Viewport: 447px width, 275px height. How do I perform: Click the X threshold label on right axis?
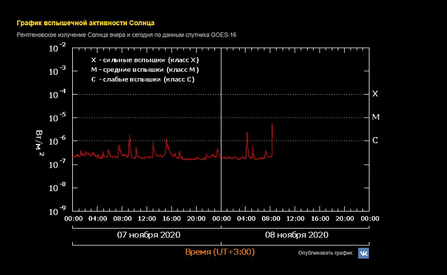point(375,94)
